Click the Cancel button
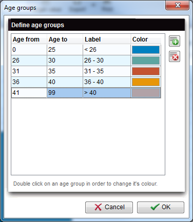The image size is (193, 222). click(x=109, y=207)
